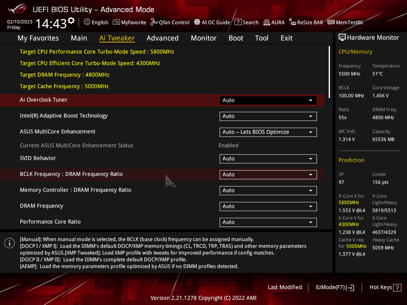Screen dimensions: 407x305
Task: Click the Last Modified button
Action: tap(285, 287)
